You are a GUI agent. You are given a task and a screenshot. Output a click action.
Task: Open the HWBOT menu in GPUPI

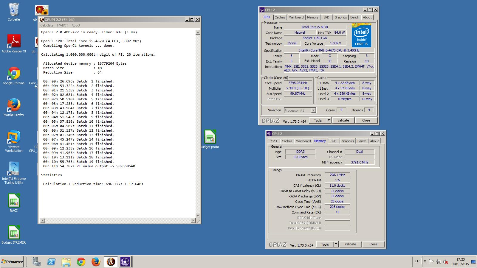click(62, 25)
